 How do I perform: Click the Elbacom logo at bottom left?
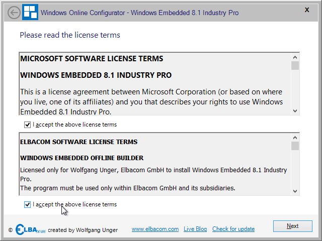30,229
